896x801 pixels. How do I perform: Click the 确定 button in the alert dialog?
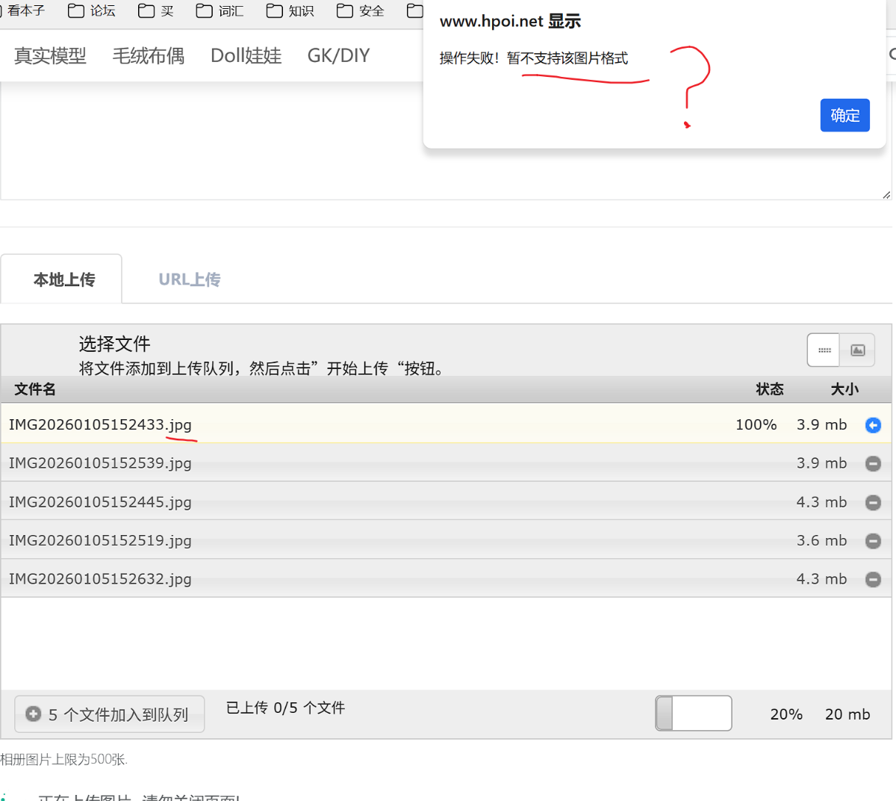844,115
